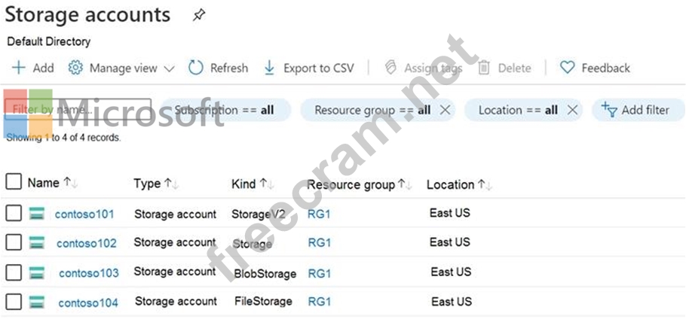Click the StorageV2 kind cell

point(258,214)
